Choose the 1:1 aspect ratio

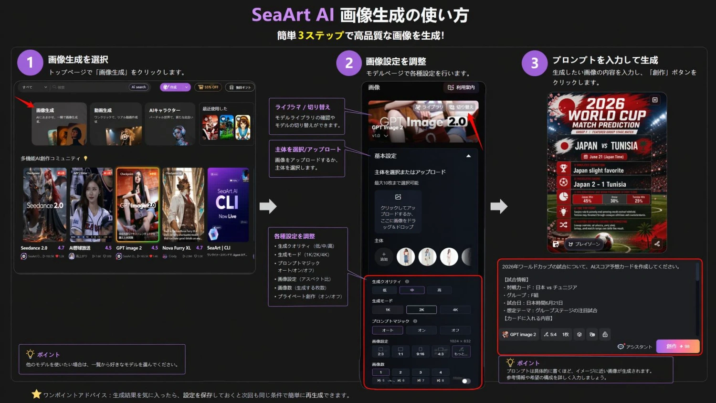tap(400, 351)
